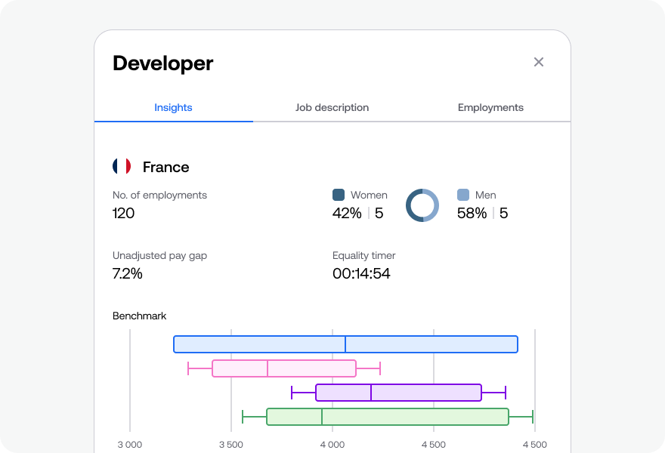This screenshot has height=453, width=665.
Task: Click the Men legend color swatch
Action: 463,195
